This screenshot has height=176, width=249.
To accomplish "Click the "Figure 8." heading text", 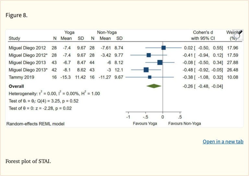I will tap(17, 16).
